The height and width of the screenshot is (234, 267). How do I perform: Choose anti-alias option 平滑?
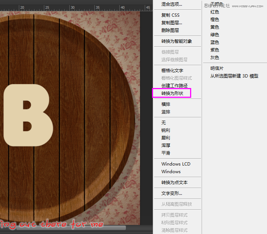(166, 153)
